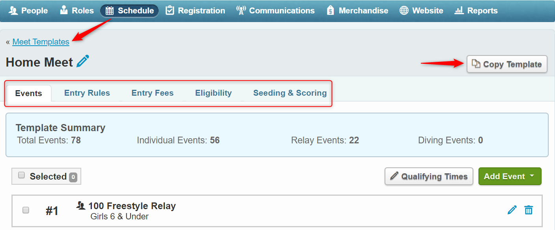Delete the 100 Freestyle Relay event
Image resolution: width=555 pixels, height=230 pixels.
coord(529,210)
